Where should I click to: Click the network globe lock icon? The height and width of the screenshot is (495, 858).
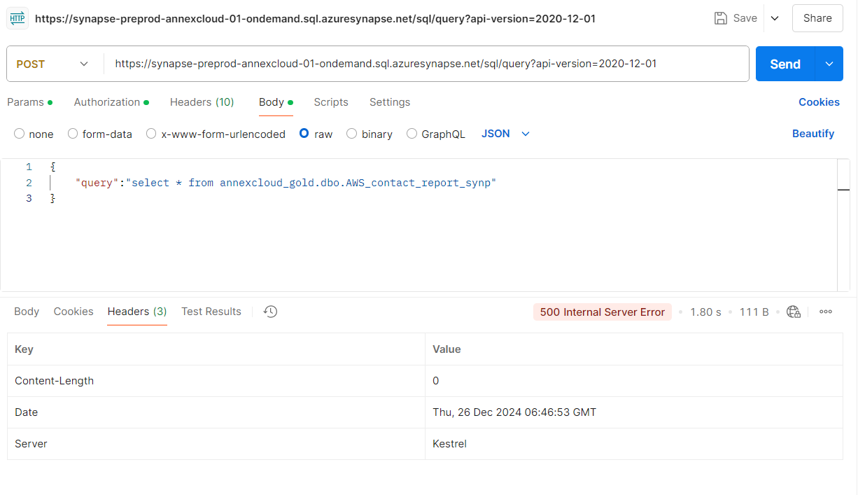[x=794, y=312]
